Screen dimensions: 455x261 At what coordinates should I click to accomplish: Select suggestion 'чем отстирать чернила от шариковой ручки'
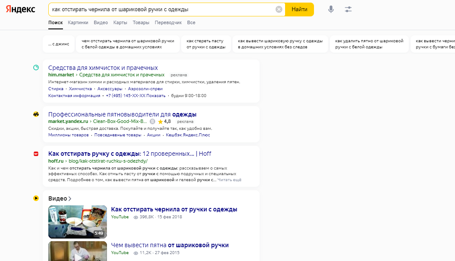click(x=128, y=44)
